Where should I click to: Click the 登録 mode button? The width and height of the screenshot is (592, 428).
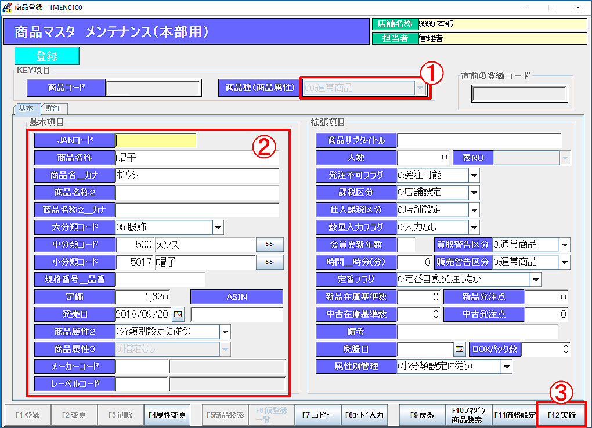click(47, 56)
